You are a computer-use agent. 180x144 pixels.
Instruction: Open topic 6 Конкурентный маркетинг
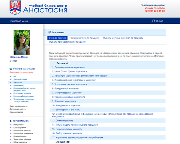coord(66,89)
